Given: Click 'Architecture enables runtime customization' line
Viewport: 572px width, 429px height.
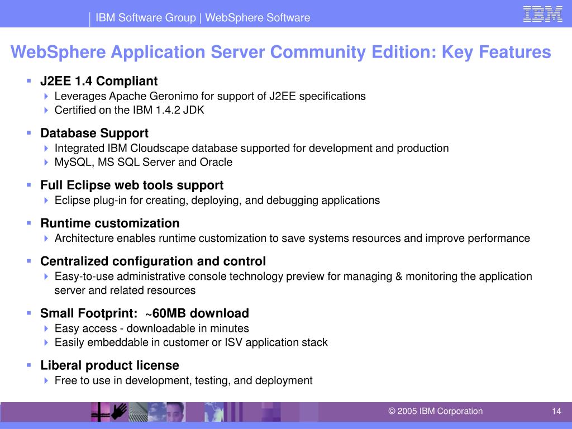Looking at the screenshot, I should coord(292,238).
